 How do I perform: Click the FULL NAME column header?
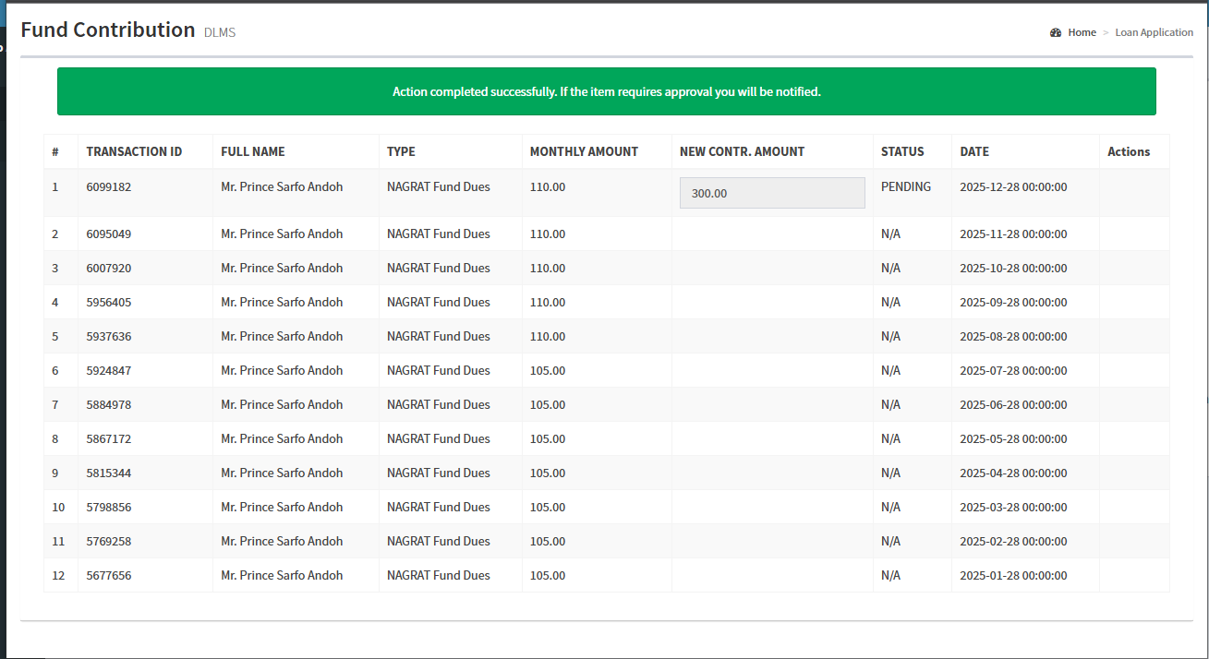pos(253,151)
